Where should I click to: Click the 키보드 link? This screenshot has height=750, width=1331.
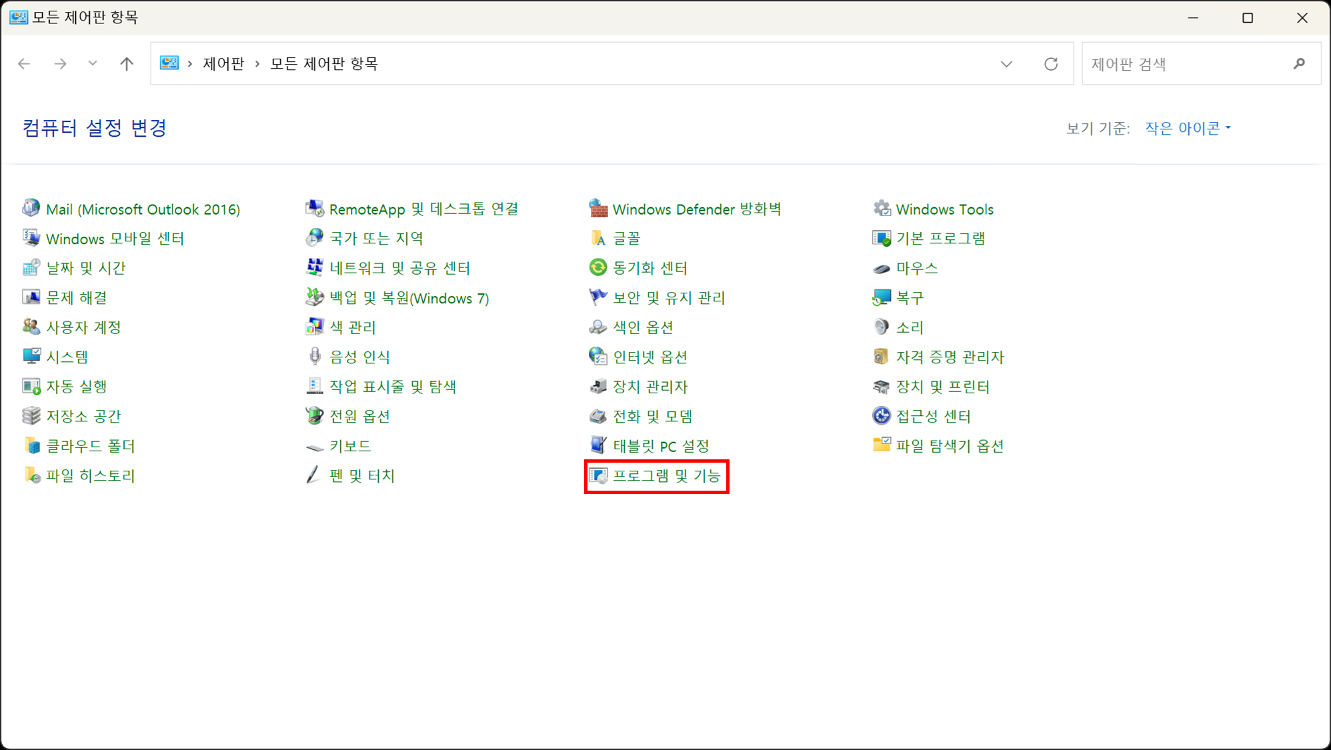coord(350,446)
